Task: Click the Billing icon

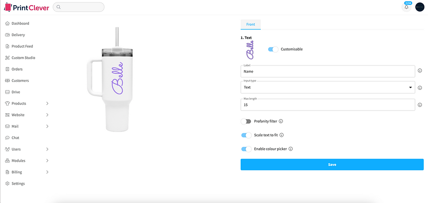Action: (7, 172)
